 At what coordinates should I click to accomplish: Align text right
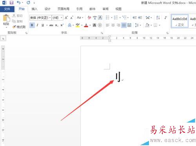point(118,25)
